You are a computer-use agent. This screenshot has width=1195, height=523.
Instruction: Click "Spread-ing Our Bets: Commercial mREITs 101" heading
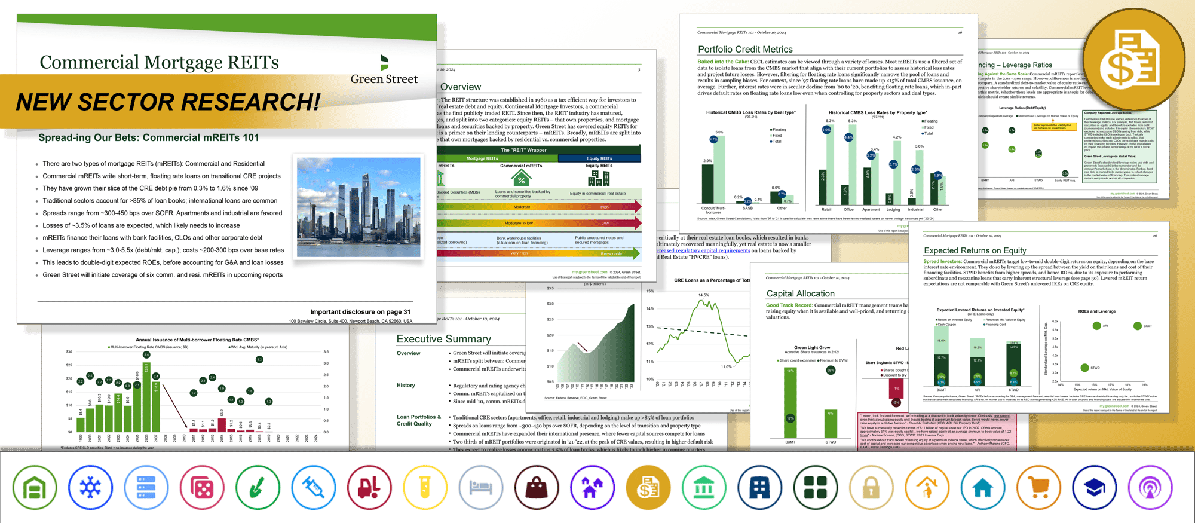coord(148,138)
